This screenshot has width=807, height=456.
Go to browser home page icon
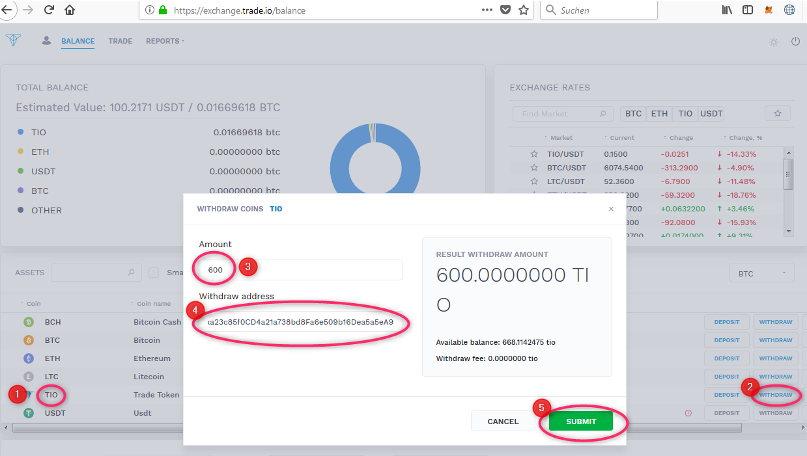click(x=70, y=10)
